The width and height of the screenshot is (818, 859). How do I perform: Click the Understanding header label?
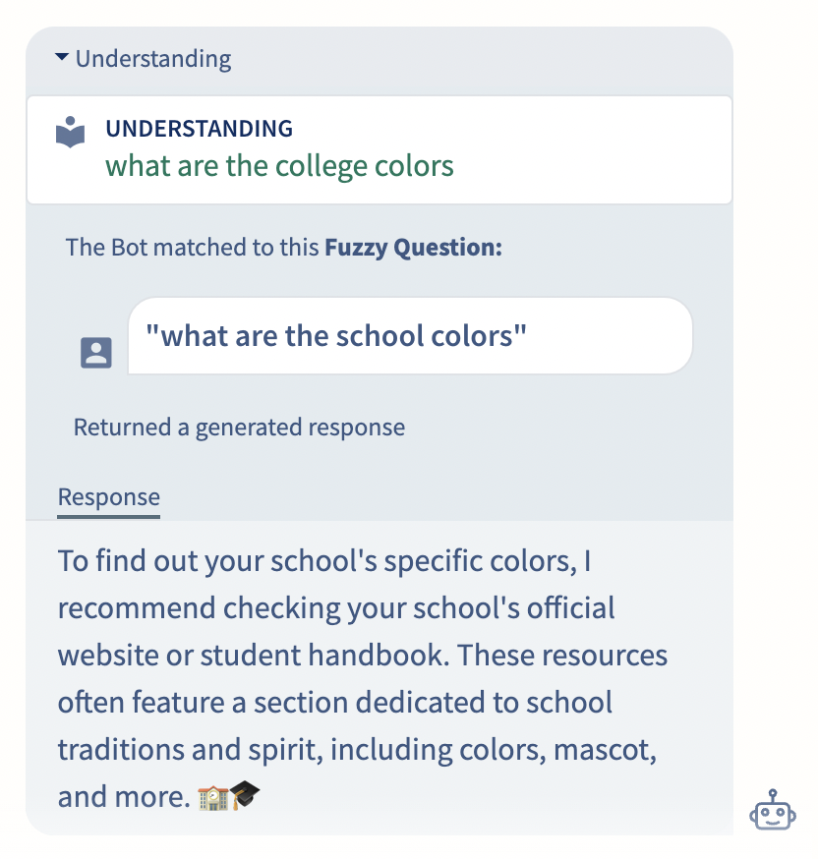click(x=153, y=59)
